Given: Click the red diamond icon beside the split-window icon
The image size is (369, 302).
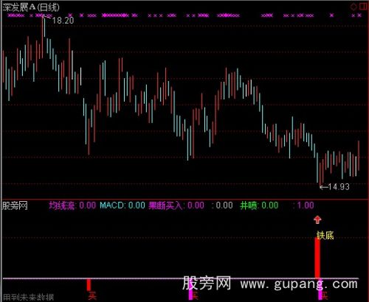Looking at the screenshot, I should coord(354,7).
